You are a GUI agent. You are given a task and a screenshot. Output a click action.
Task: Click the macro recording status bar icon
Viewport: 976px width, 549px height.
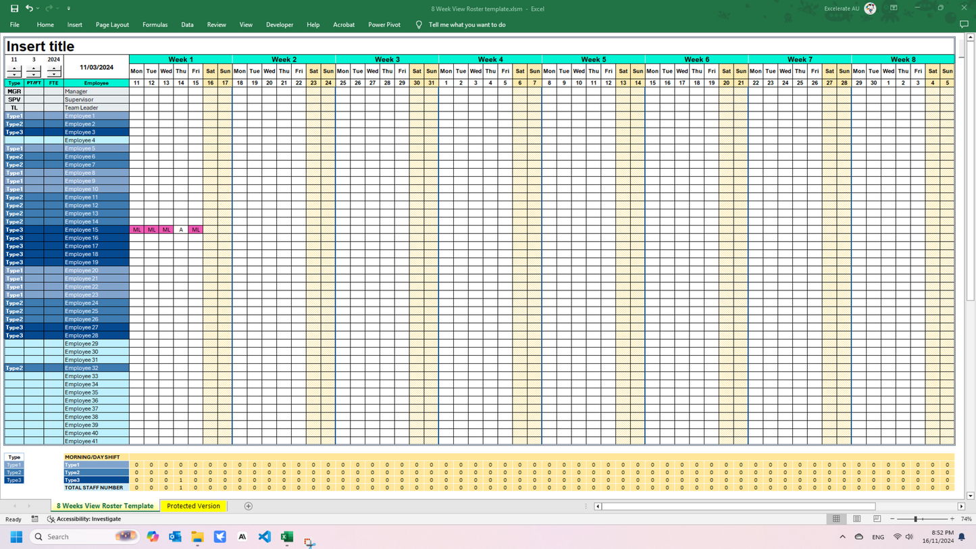pos(34,519)
